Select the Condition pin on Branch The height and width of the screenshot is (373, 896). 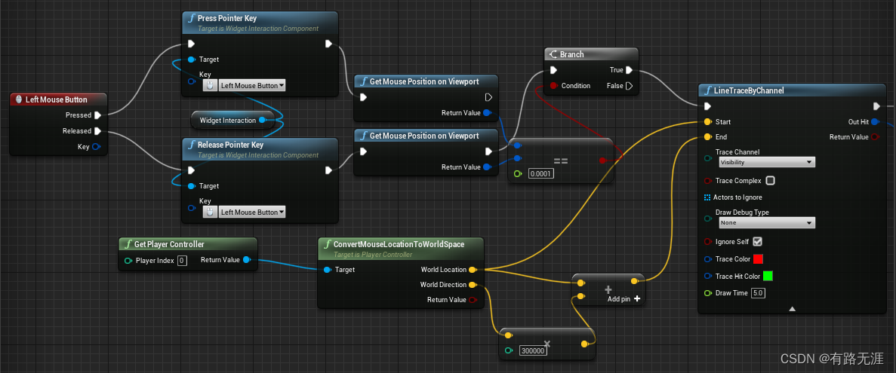553,86
